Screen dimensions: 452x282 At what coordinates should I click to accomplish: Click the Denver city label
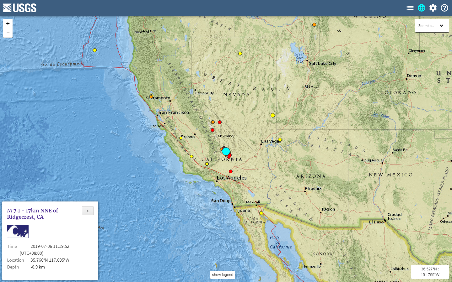(x=414, y=76)
